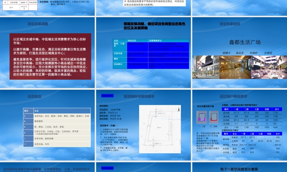Click the 朱振发 owner cell

coord(234,137)
